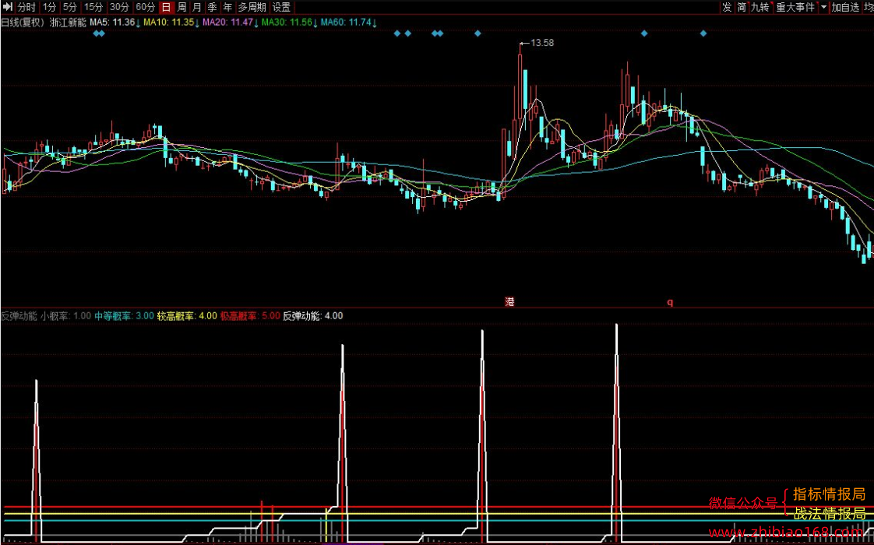The width and height of the screenshot is (874, 545).
Task: Click the 简 toolbar icon
Action: pyautogui.click(x=742, y=7)
